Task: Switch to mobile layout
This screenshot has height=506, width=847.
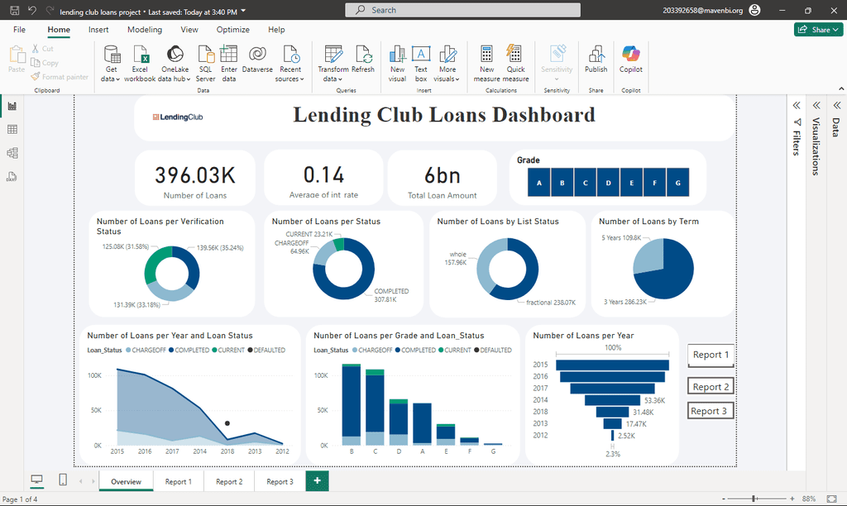Action: 63,480
